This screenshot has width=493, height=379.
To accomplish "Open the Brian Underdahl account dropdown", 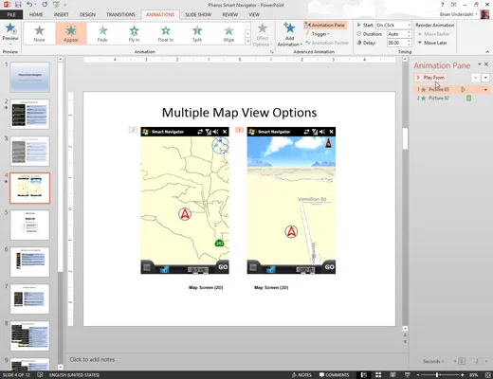I will [x=458, y=14].
